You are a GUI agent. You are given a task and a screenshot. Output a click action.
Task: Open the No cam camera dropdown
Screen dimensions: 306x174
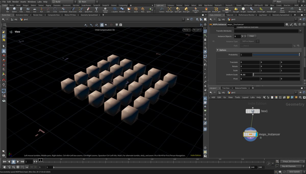[x=197, y=30]
